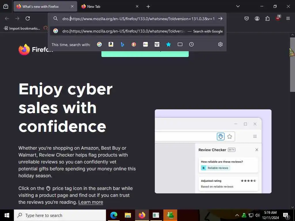The height and width of the screenshot is (221, 295).
Task: Reload the current page
Action: point(28,18)
